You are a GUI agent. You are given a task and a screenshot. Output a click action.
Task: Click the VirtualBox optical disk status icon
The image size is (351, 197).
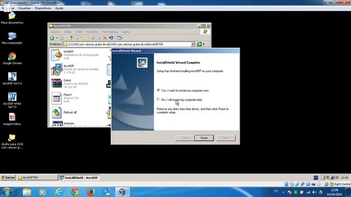coord(292,184)
